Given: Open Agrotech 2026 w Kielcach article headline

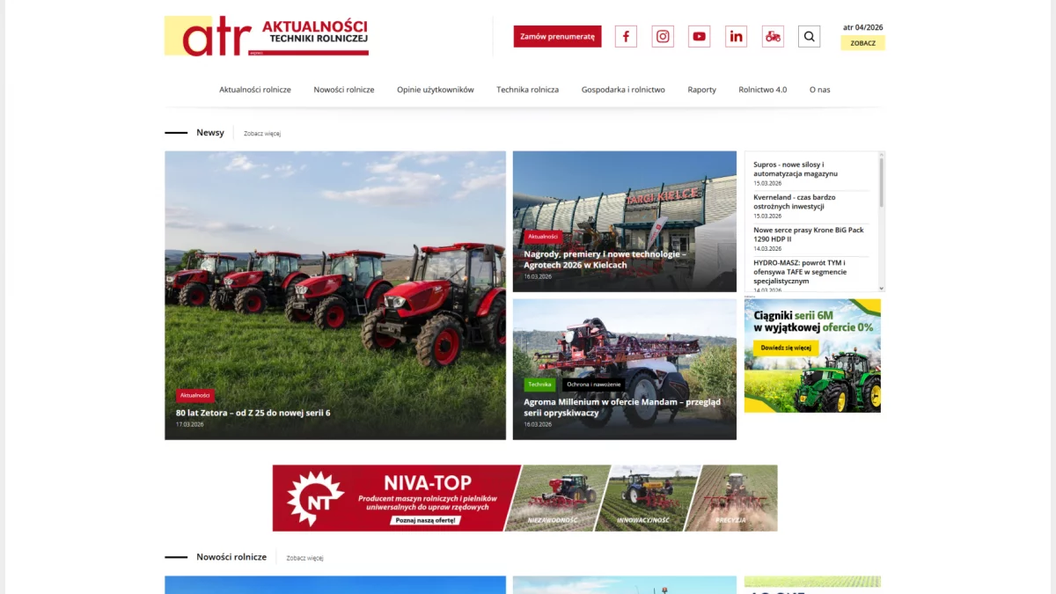Looking at the screenshot, I should click(605, 259).
